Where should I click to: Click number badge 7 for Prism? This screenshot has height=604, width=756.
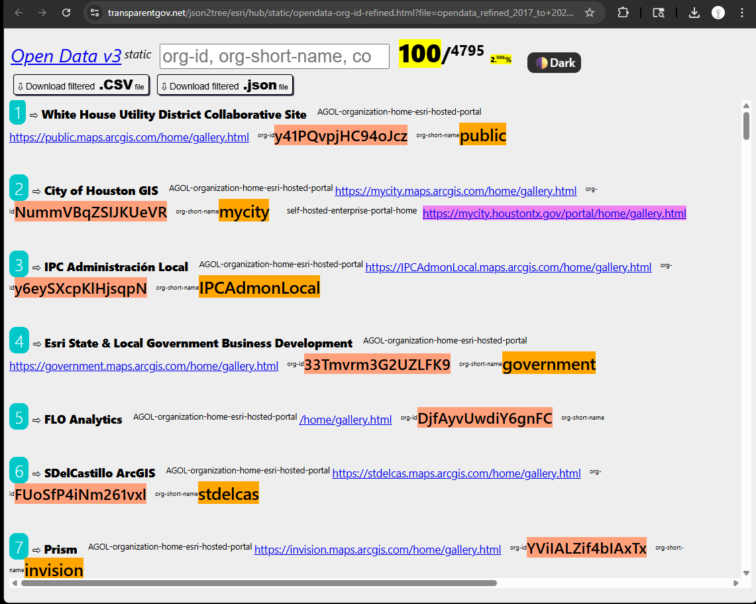click(19, 546)
